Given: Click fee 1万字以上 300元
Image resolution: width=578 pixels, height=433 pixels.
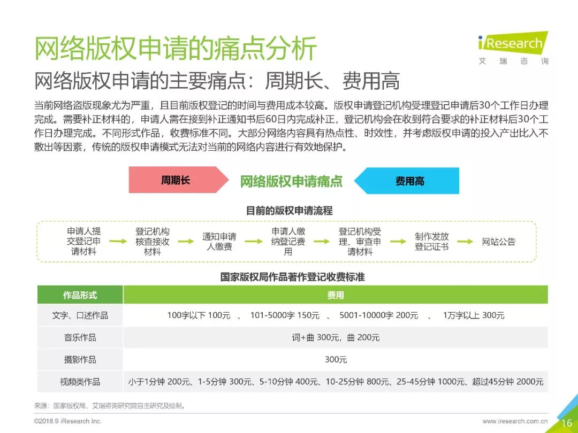Looking at the screenshot, I should point(474,315).
